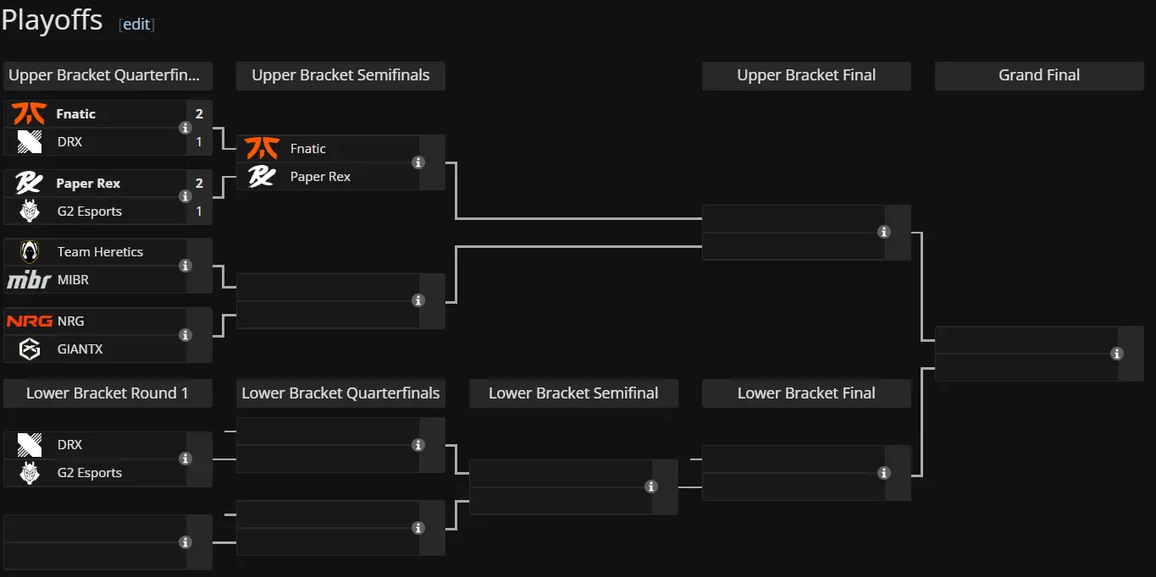This screenshot has width=1156, height=577.
Task: Click the Fnatic logo in quarterfinals
Action: point(29,113)
